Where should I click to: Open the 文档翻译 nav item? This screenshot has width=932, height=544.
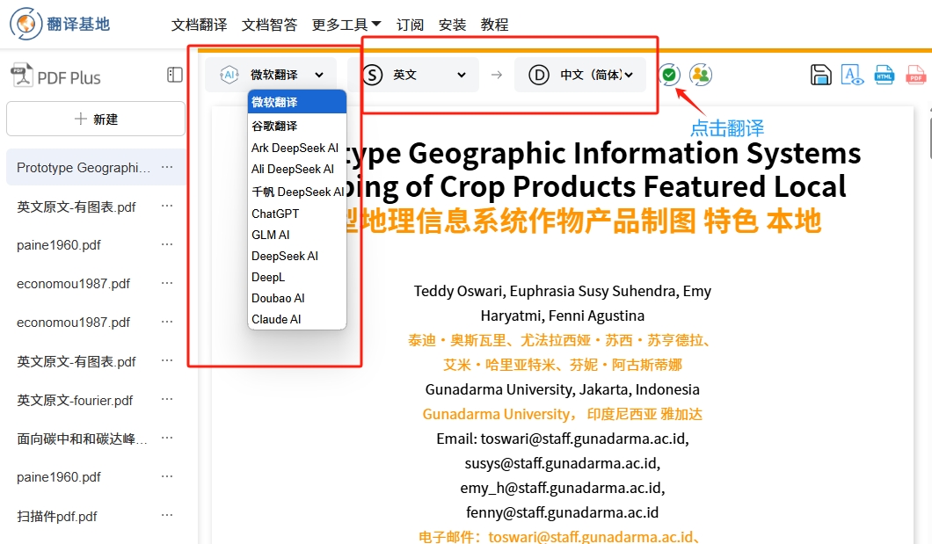[x=199, y=25]
